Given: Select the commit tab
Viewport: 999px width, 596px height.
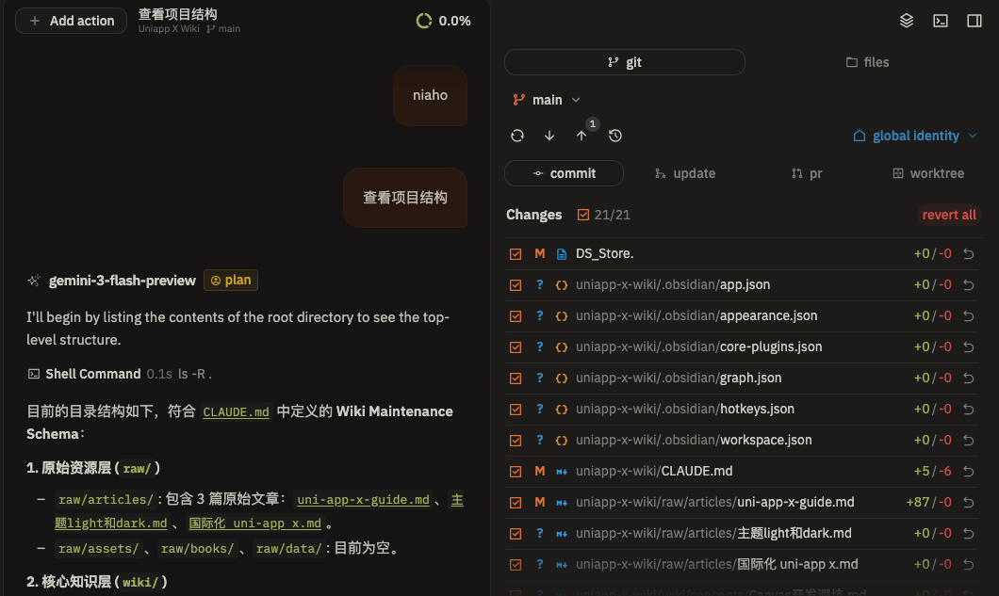Looking at the screenshot, I should click(564, 173).
